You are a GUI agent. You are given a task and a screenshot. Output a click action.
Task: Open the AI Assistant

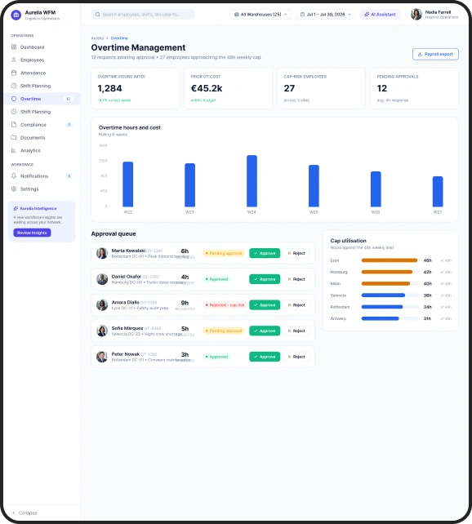pyautogui.click(x=380, y=15)
